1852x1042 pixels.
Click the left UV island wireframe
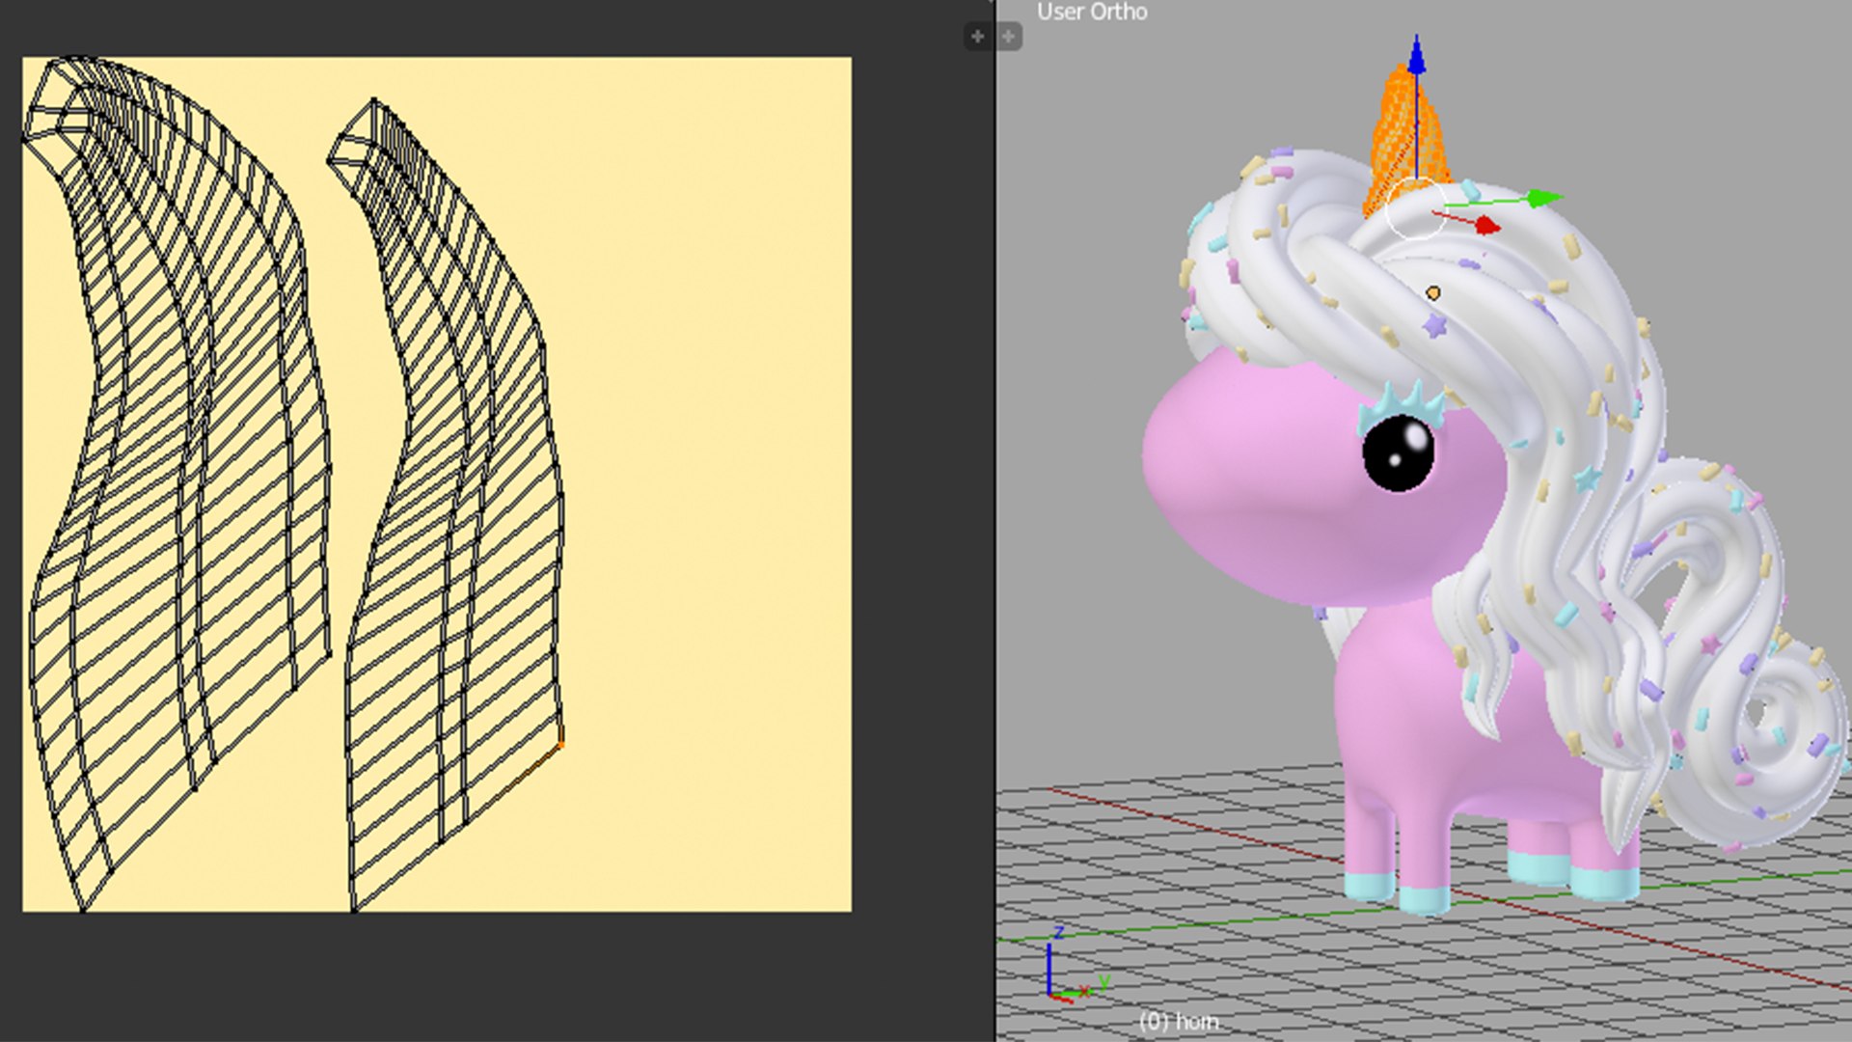click(176, 482)
